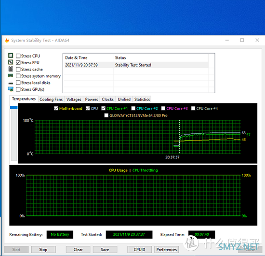Open the Voltages tab
The width and height of the screenshot is (265, 256).
74,100
